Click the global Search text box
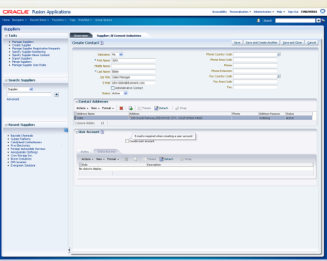This screenshot has height=261, width=327. click(x=295, y=20)
